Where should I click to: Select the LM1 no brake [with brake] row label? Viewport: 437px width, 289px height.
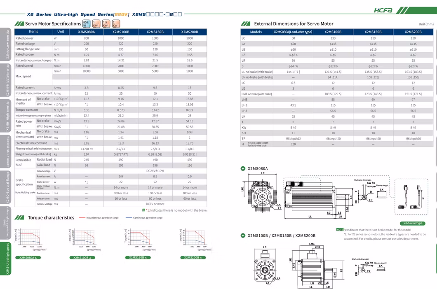pos(256,94)
